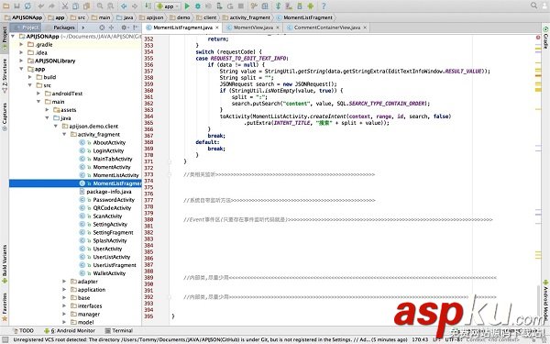
Task: Click the Undo arrow icon
Action: 41,6
